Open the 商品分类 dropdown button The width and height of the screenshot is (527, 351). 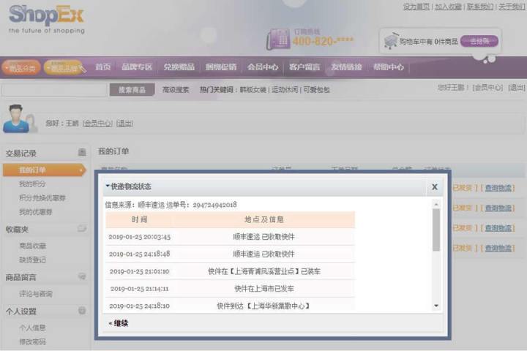coord(20,67)
